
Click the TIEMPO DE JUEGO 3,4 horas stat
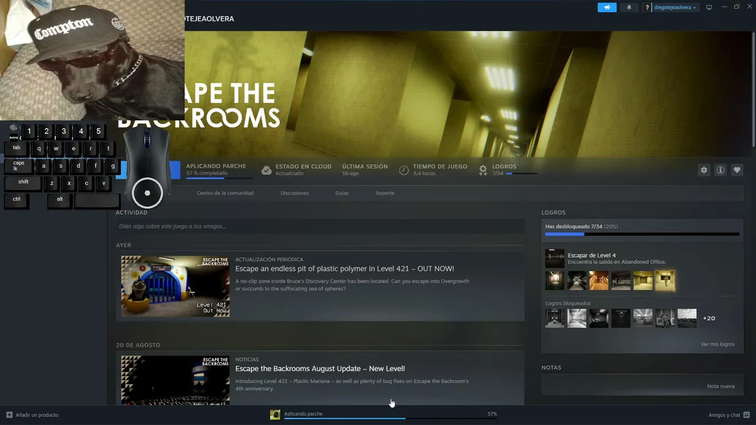[440, 170]
